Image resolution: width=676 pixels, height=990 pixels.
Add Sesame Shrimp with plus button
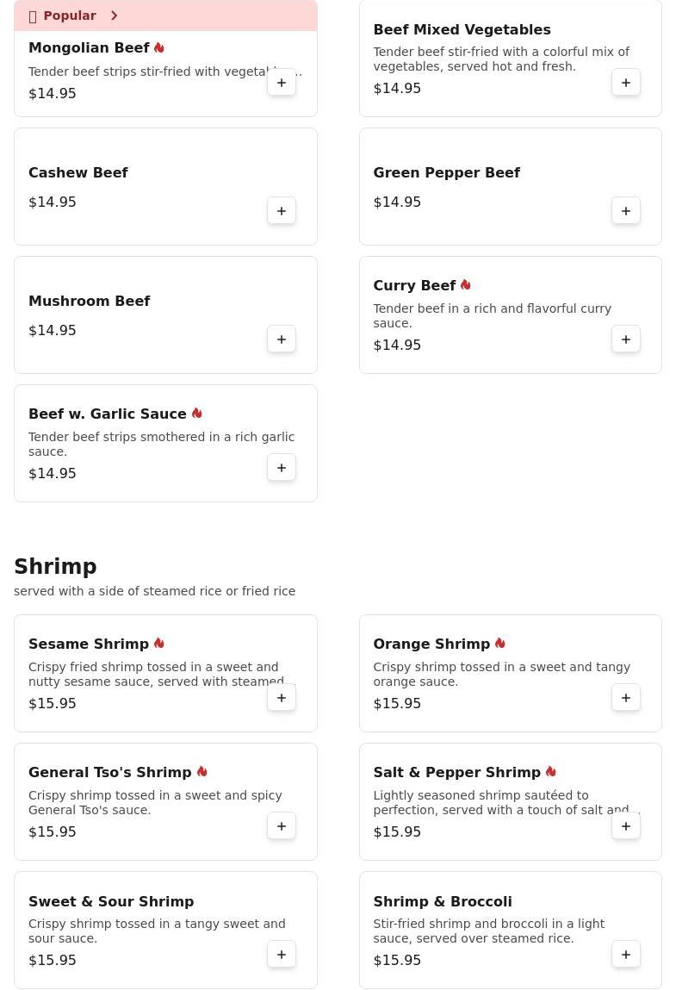click(x=282, y=698)
